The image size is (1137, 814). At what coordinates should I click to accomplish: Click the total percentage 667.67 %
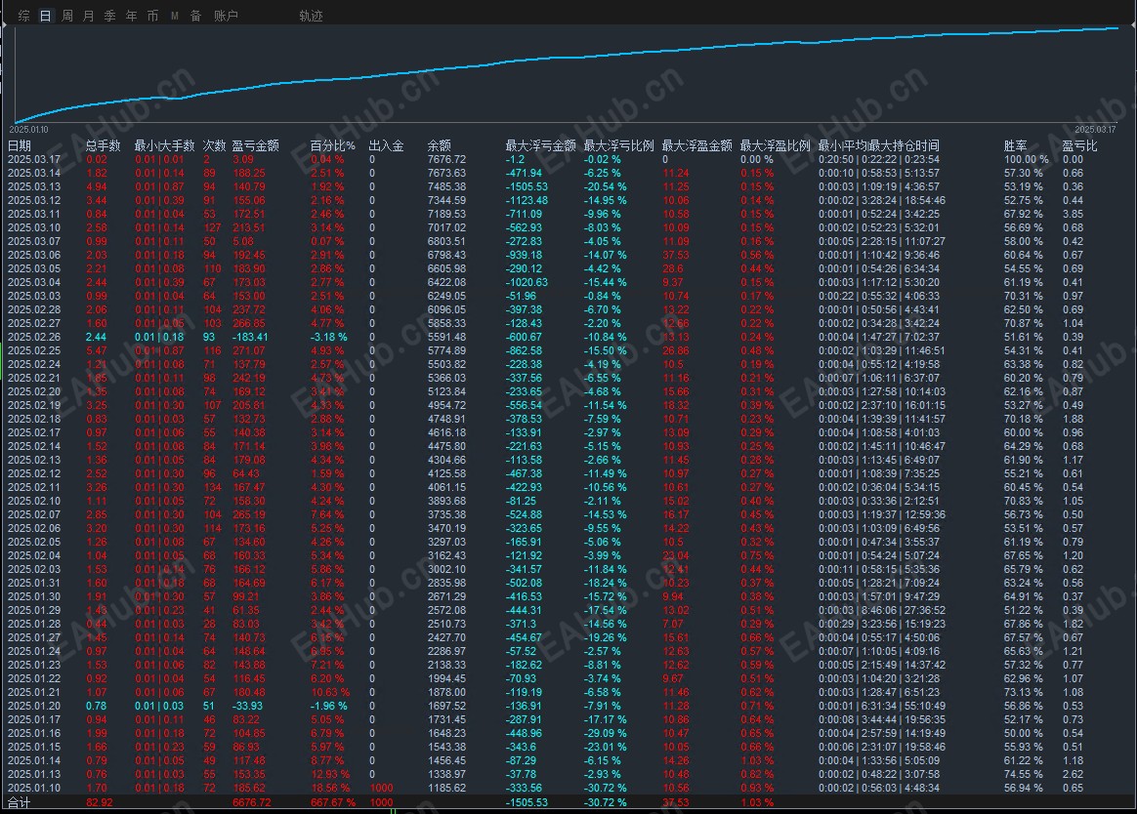tap(333, 802)
